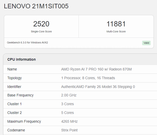Click the LENOVO 21M1SIT005 page title

point(36,6)
